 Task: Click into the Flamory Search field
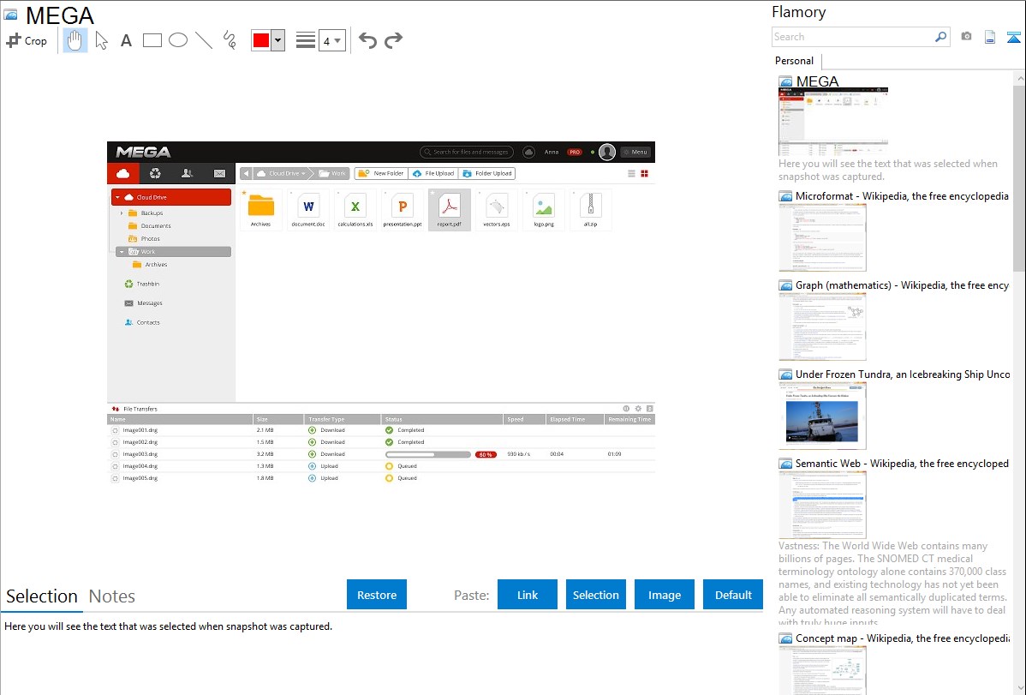853,37
